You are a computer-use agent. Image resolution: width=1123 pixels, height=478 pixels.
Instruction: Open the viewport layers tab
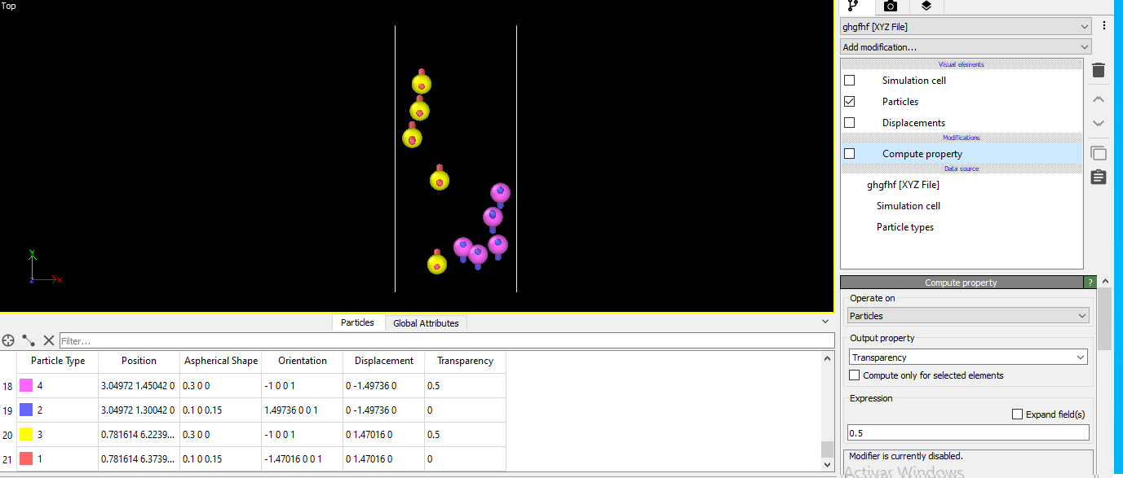[x=926, y=7]
